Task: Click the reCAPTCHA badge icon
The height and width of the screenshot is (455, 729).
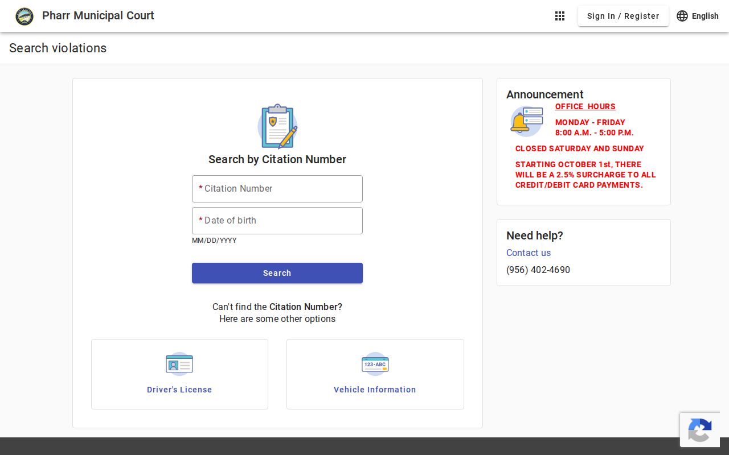Action: pyautogui.click(x=700, y=430)
